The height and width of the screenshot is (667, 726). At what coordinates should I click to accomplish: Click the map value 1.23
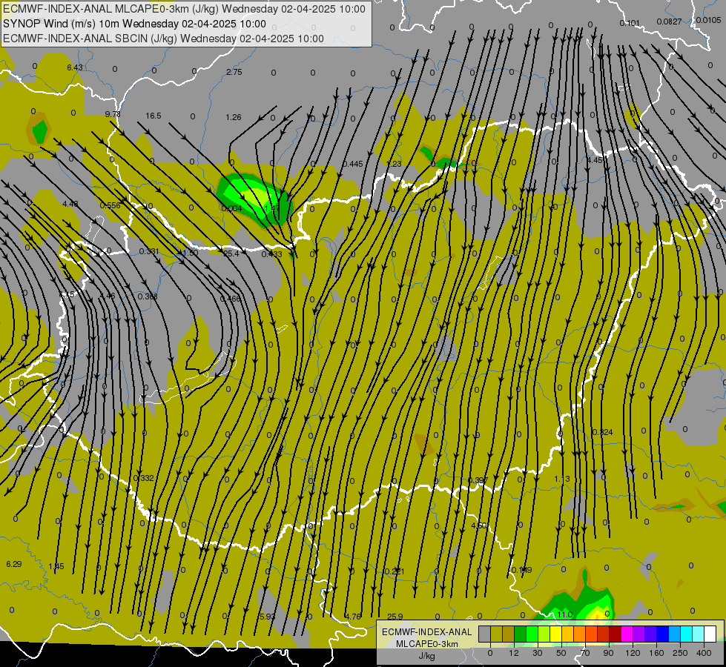pos(394,164)
